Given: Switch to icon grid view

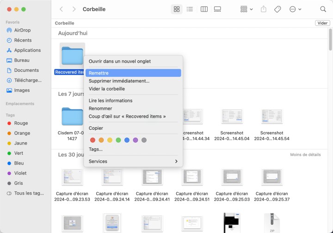Looking at the screenshot, I should tap(176, 9).
